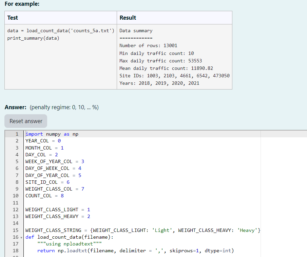Click line number 18 in the editor gutter
307x257 pixels.
point(16,250)
